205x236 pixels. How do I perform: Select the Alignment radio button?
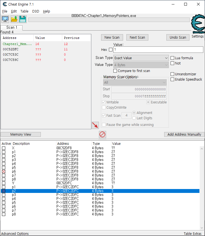134,113
